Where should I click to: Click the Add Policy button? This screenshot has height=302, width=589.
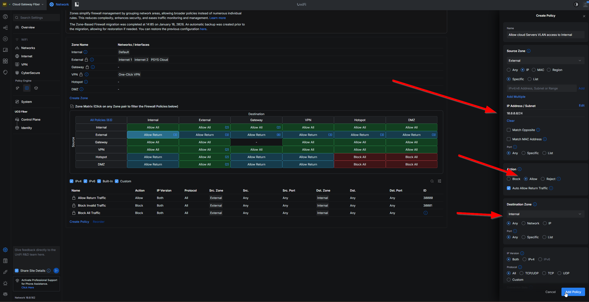click(573, 292)
